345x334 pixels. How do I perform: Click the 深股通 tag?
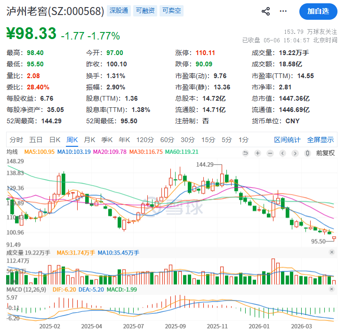119,10
